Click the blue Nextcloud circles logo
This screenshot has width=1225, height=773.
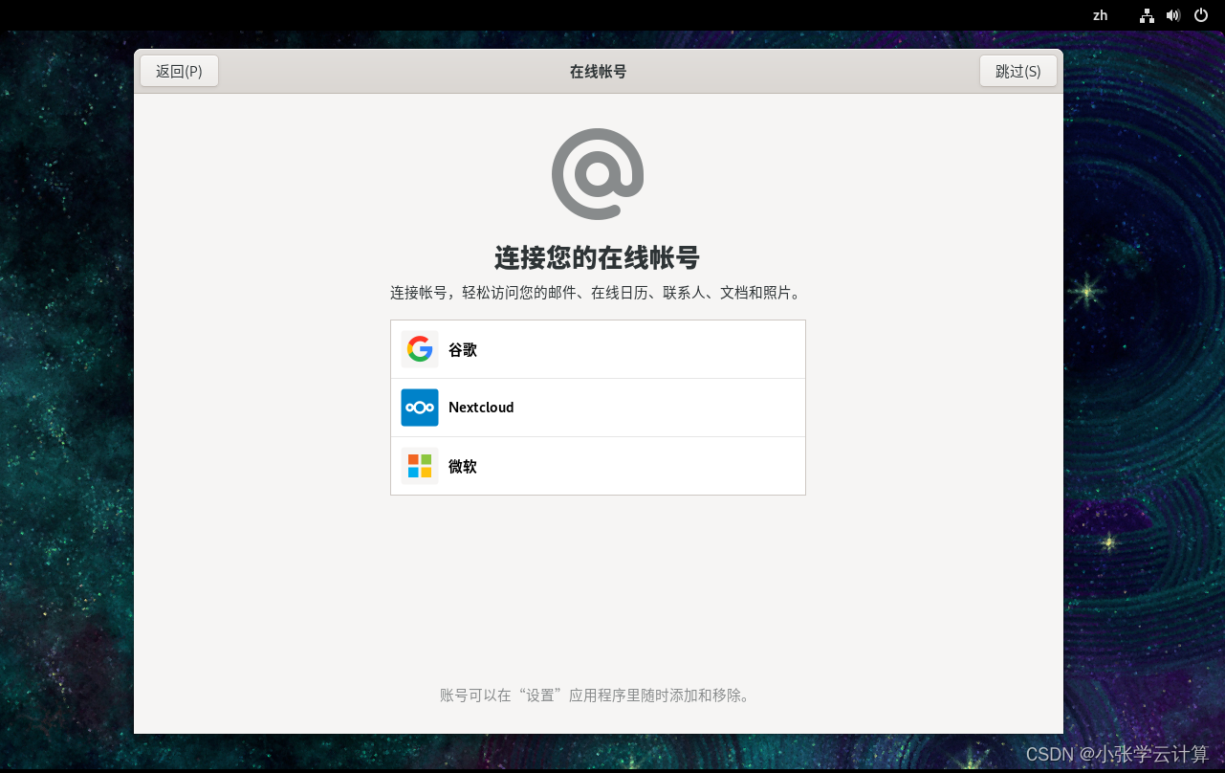click(419, 407)
